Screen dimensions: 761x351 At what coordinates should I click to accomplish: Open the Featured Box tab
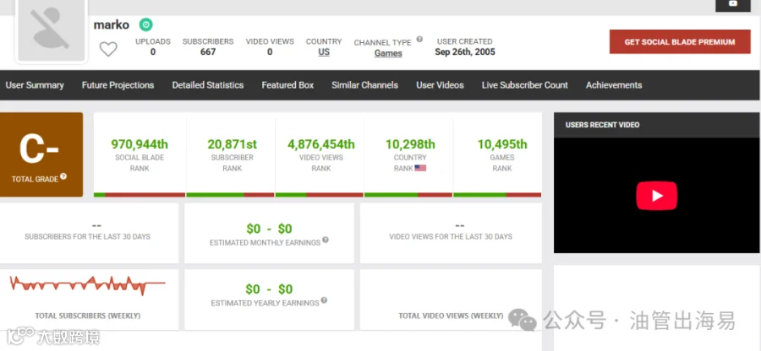click(287, 85)
